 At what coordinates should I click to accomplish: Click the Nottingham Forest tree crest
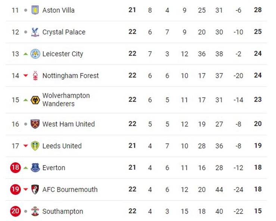coord(35,76)
